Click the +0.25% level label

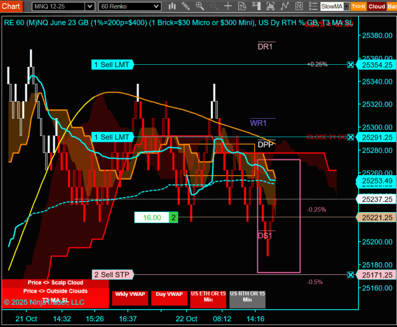point(317,65)
